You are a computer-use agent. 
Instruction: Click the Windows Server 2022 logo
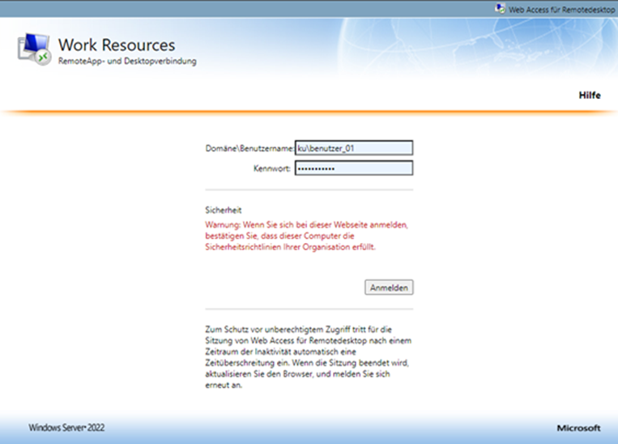coord(66,427)
